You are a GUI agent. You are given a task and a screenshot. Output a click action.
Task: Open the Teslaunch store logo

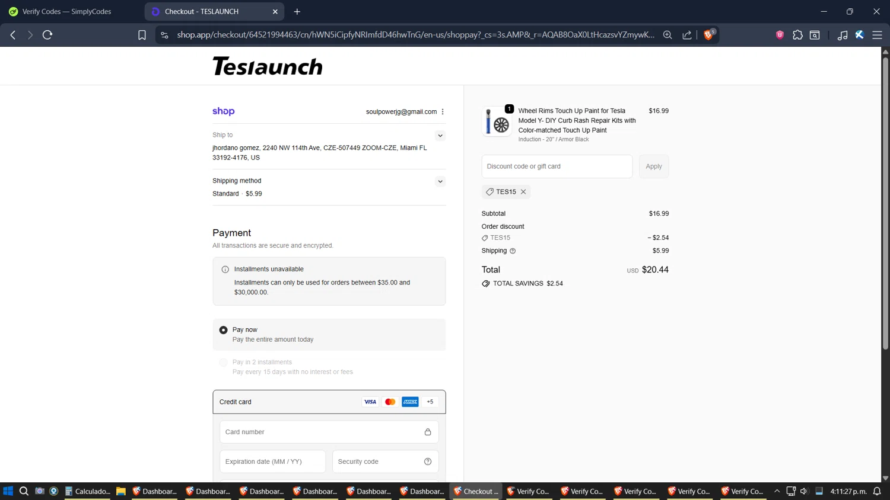click(x=268, y=66)
